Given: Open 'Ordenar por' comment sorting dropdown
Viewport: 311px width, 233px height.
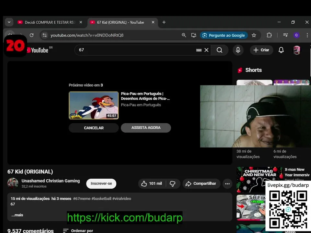Looking at the screenshot, I should [78, 231].
